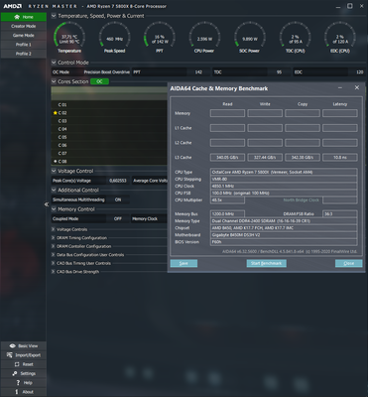
Task: Click the SOC Power gauge
Action: [x=250, y=38]
